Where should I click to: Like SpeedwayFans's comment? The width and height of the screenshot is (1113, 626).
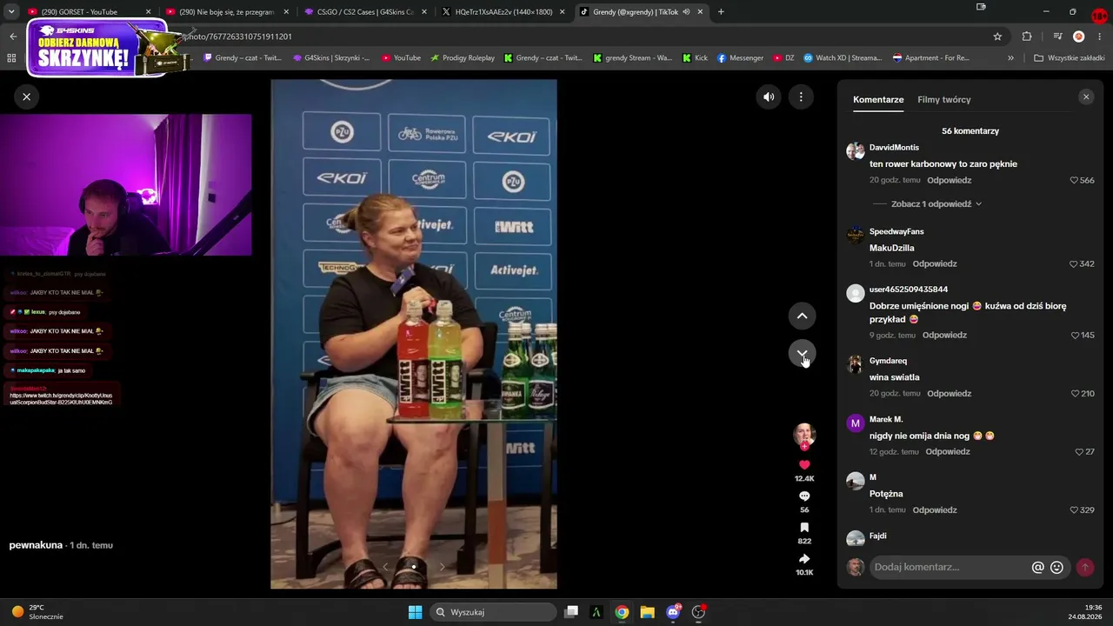[1074, 264]
